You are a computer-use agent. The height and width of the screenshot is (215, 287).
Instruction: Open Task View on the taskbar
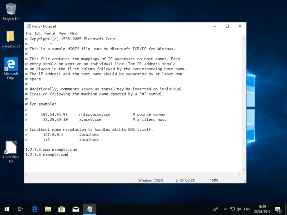pos(20,209)
